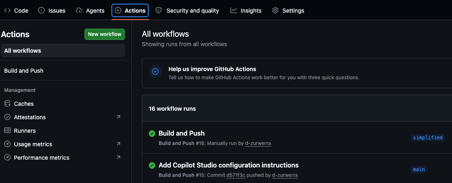Open commit d571f3c link
Screen dimensions: 452x183
(x=236, y=175)
